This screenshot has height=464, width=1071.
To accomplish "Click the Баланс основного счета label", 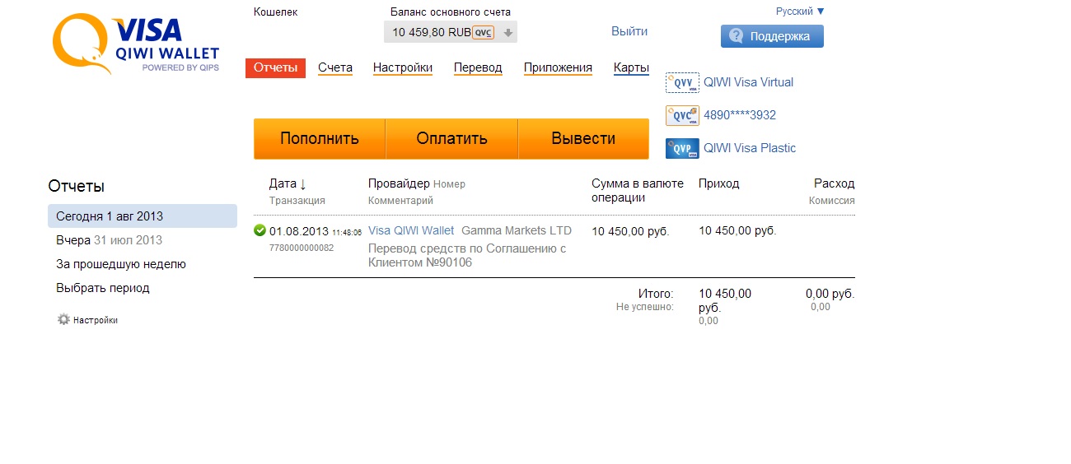I will [451, 12].
